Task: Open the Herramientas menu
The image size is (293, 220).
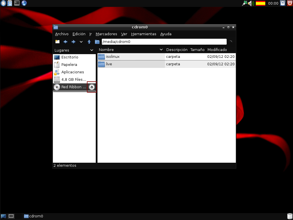Action: coord(143,34)
